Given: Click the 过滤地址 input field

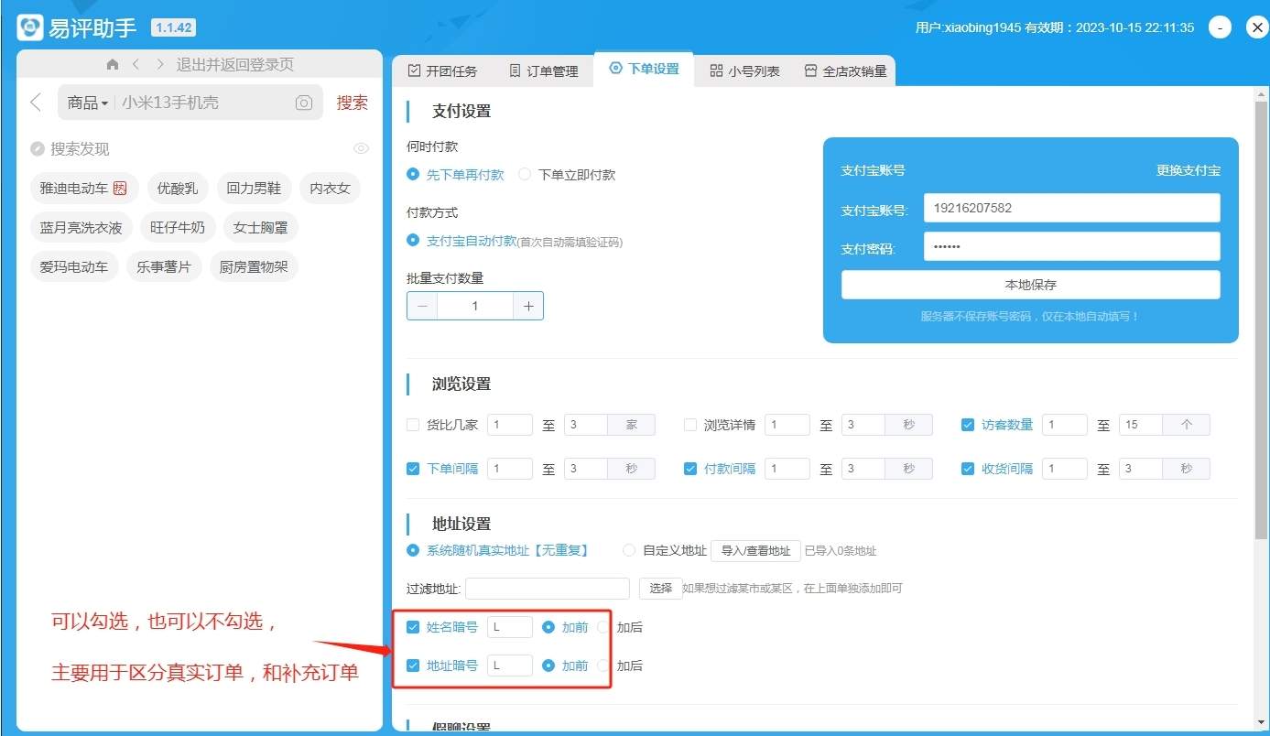Looking at the screenshot, I should [x=548, y=589].
